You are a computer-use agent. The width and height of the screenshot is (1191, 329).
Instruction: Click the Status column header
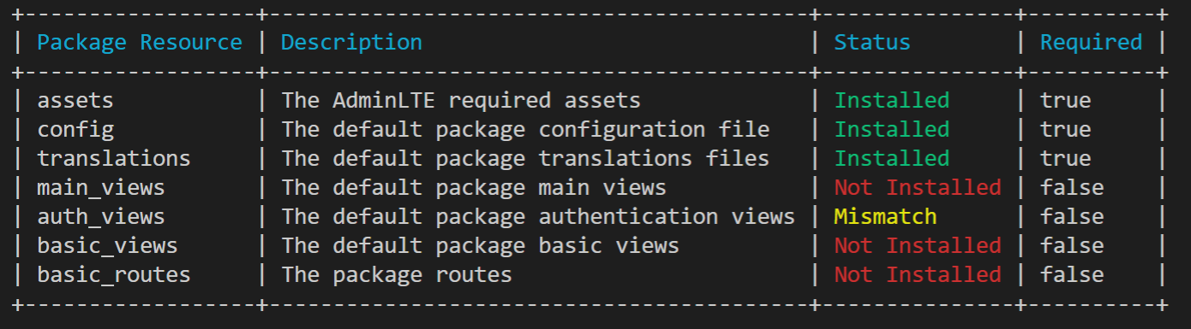(x=872, y=43)
